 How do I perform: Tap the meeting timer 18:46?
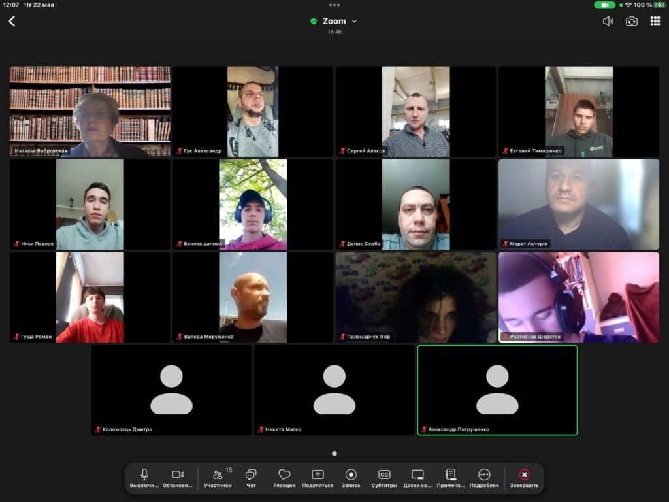coord(334,31)
